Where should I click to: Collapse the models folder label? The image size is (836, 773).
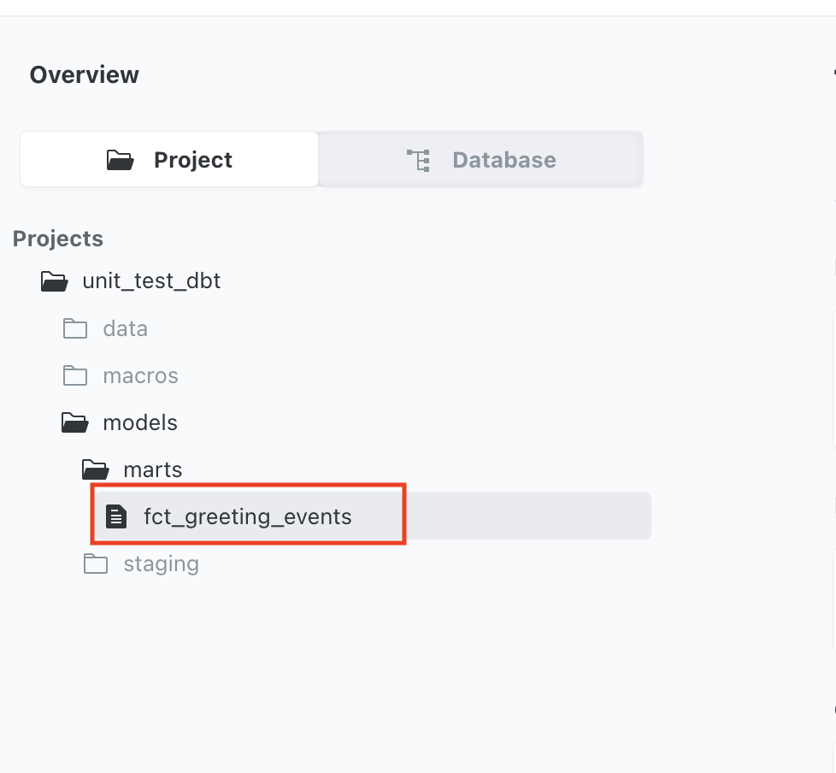pyautogui.click(x=140, y=422)
